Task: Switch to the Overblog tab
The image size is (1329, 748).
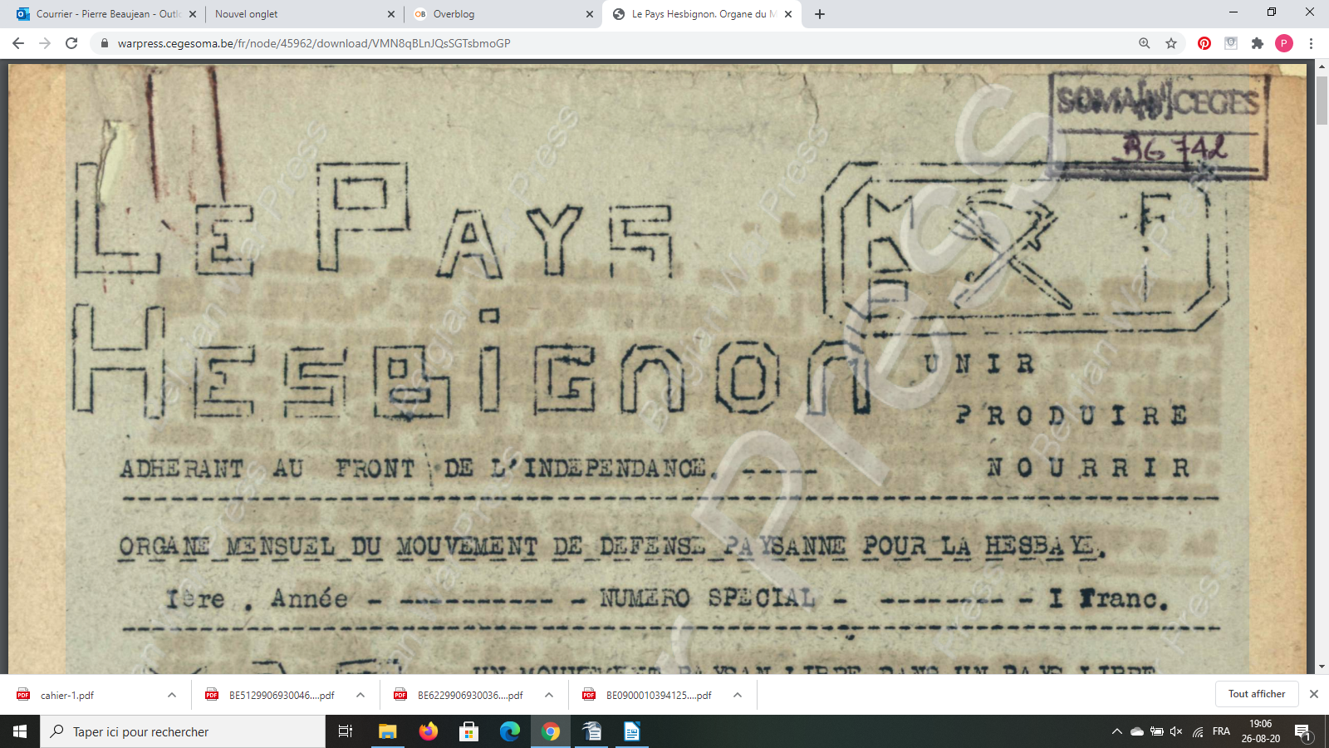Action: pos(503,14)
